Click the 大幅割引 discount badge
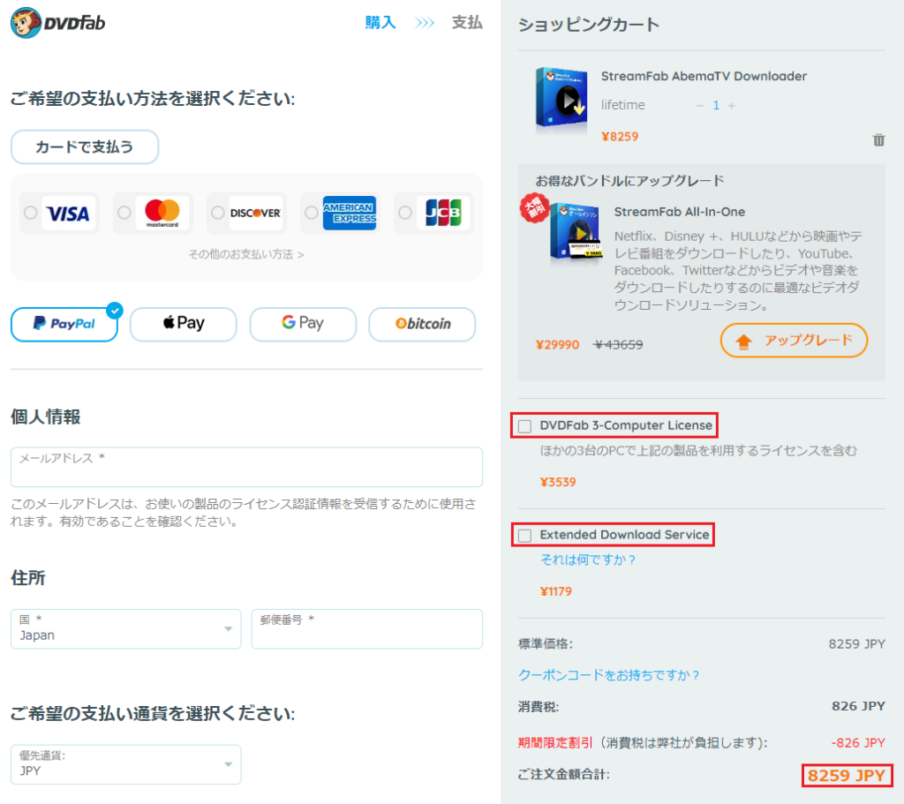 [x=535, y=208]
